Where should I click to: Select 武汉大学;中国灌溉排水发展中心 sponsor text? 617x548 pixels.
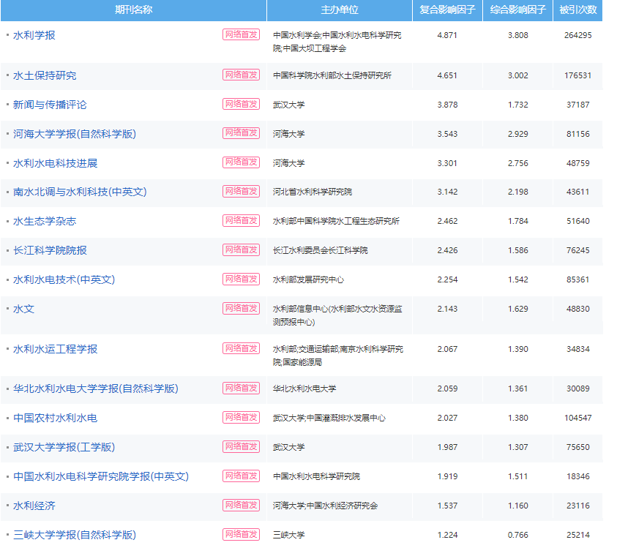coord(329,418)
